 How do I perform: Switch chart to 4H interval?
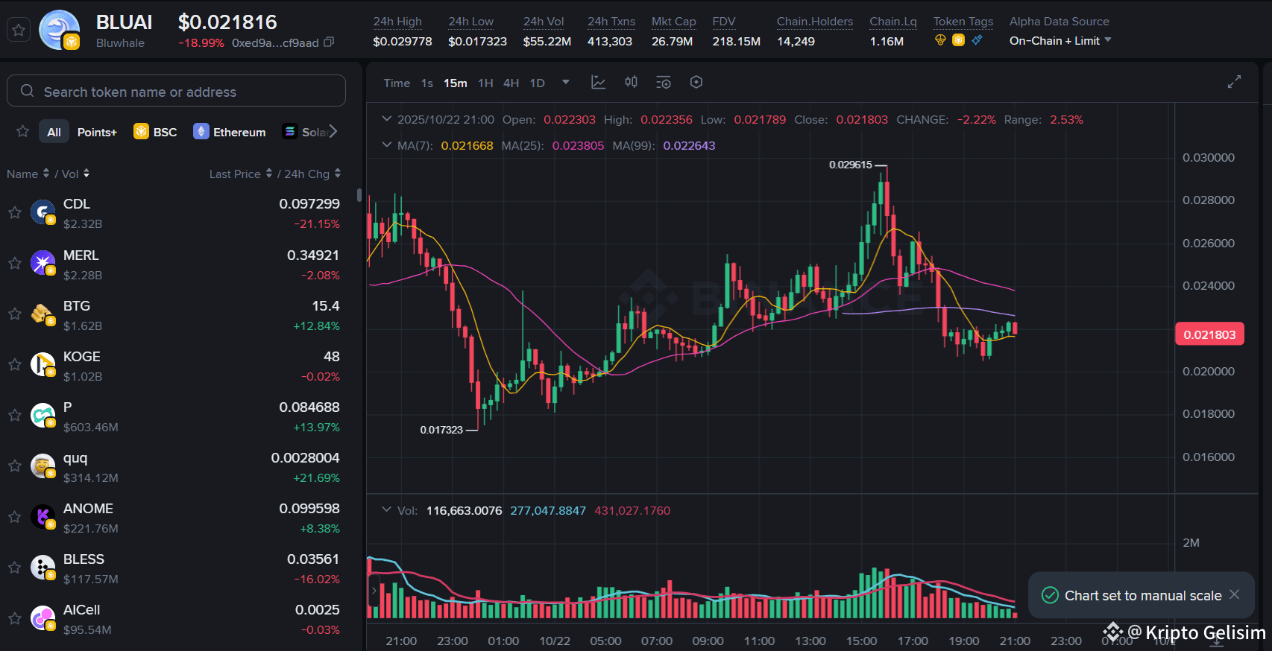coord(511,83)
